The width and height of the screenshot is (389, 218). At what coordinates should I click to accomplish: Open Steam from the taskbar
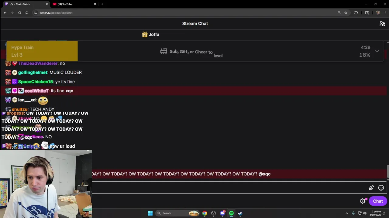tap(240, 213)
